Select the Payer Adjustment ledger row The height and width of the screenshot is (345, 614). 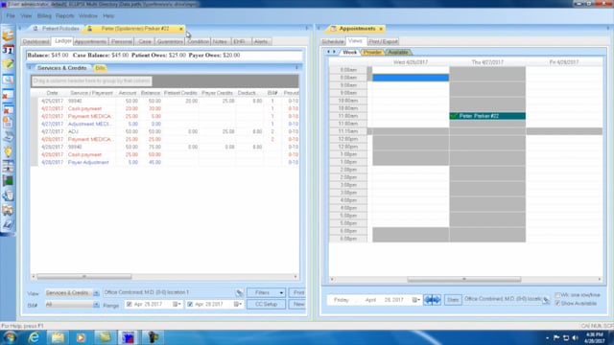(x=164, y=162)
